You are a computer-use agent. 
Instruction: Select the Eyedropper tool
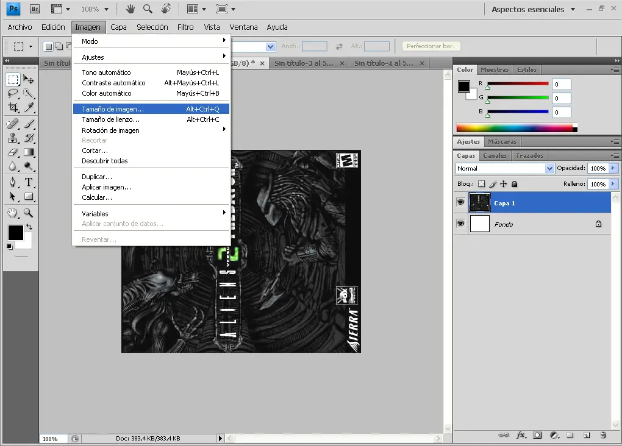[29, 107]
